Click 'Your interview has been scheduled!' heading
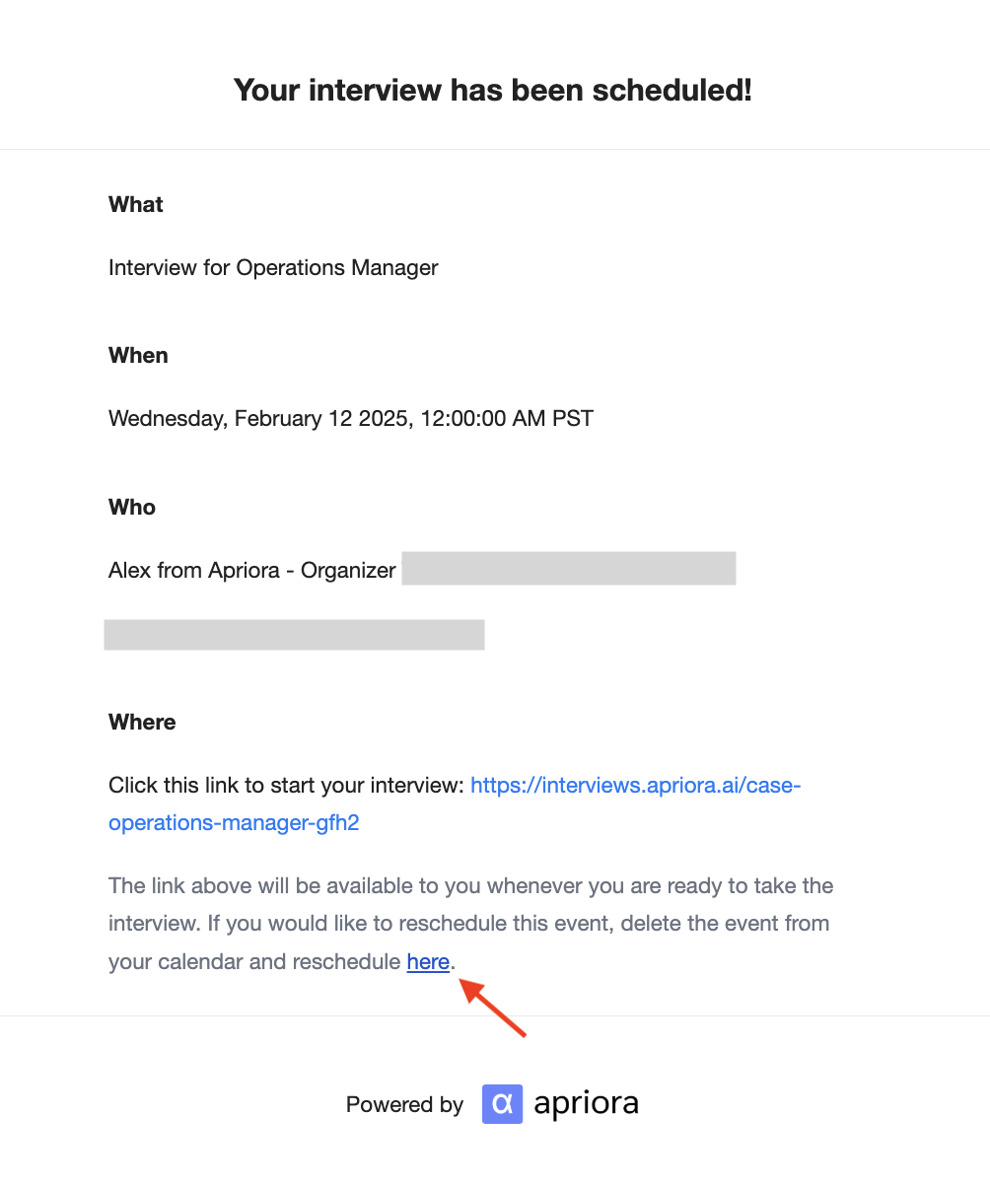This screenshot has width=990, height=1185. [493, 91]
